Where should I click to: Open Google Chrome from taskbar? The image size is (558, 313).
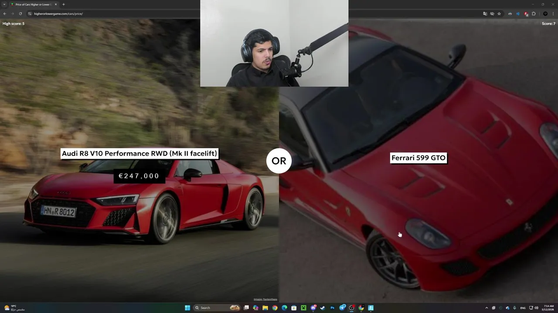275,308
